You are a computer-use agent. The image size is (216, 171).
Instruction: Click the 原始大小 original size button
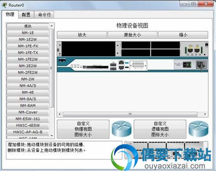pos(132,35)
